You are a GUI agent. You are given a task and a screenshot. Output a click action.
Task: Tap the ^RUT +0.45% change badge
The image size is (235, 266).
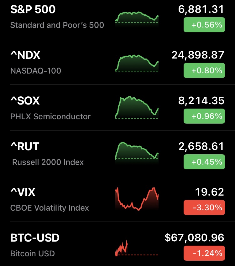(204, 162)
